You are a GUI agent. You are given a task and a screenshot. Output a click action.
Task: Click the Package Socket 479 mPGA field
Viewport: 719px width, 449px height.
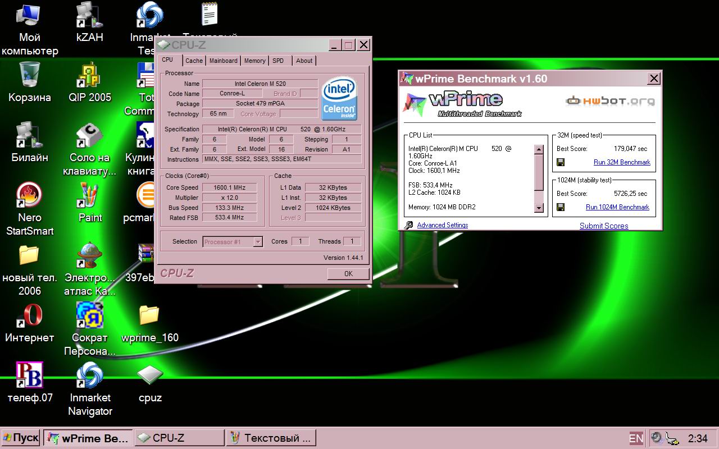point(260,104)
